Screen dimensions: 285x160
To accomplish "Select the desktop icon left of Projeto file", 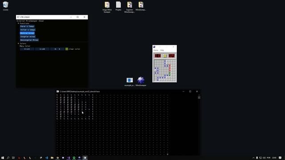I will click(x=107, y=7).
